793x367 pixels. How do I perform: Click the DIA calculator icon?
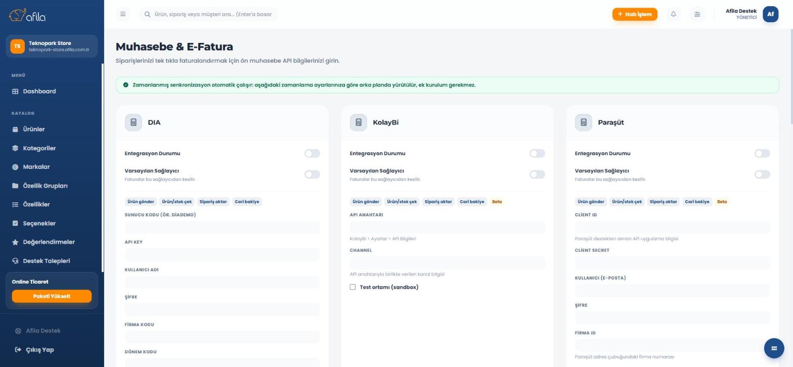[134, 122]
